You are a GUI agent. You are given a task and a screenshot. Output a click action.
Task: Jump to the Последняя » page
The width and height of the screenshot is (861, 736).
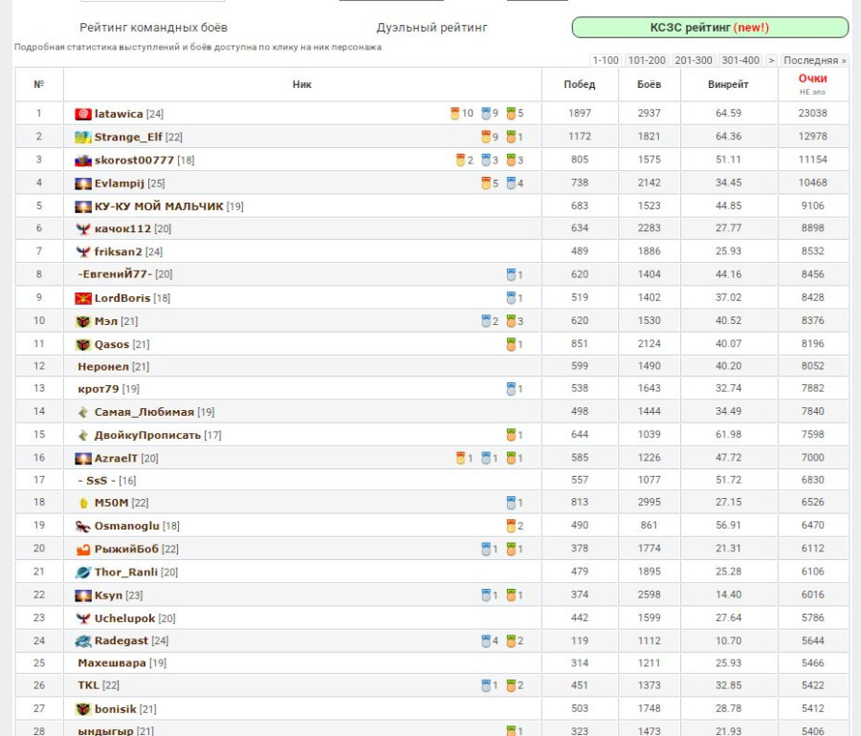(x=814, y=60)
